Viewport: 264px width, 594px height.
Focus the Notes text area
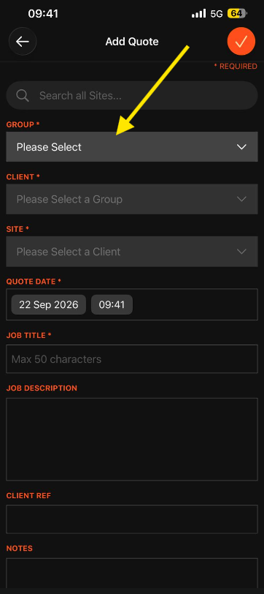point(132,573)
